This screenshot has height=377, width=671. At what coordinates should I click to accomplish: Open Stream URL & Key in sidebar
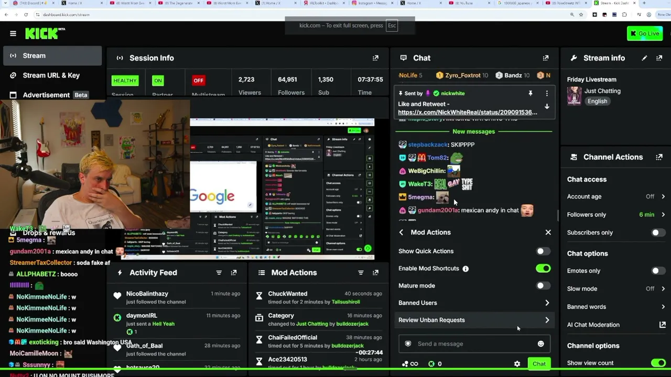pos(52,75)
